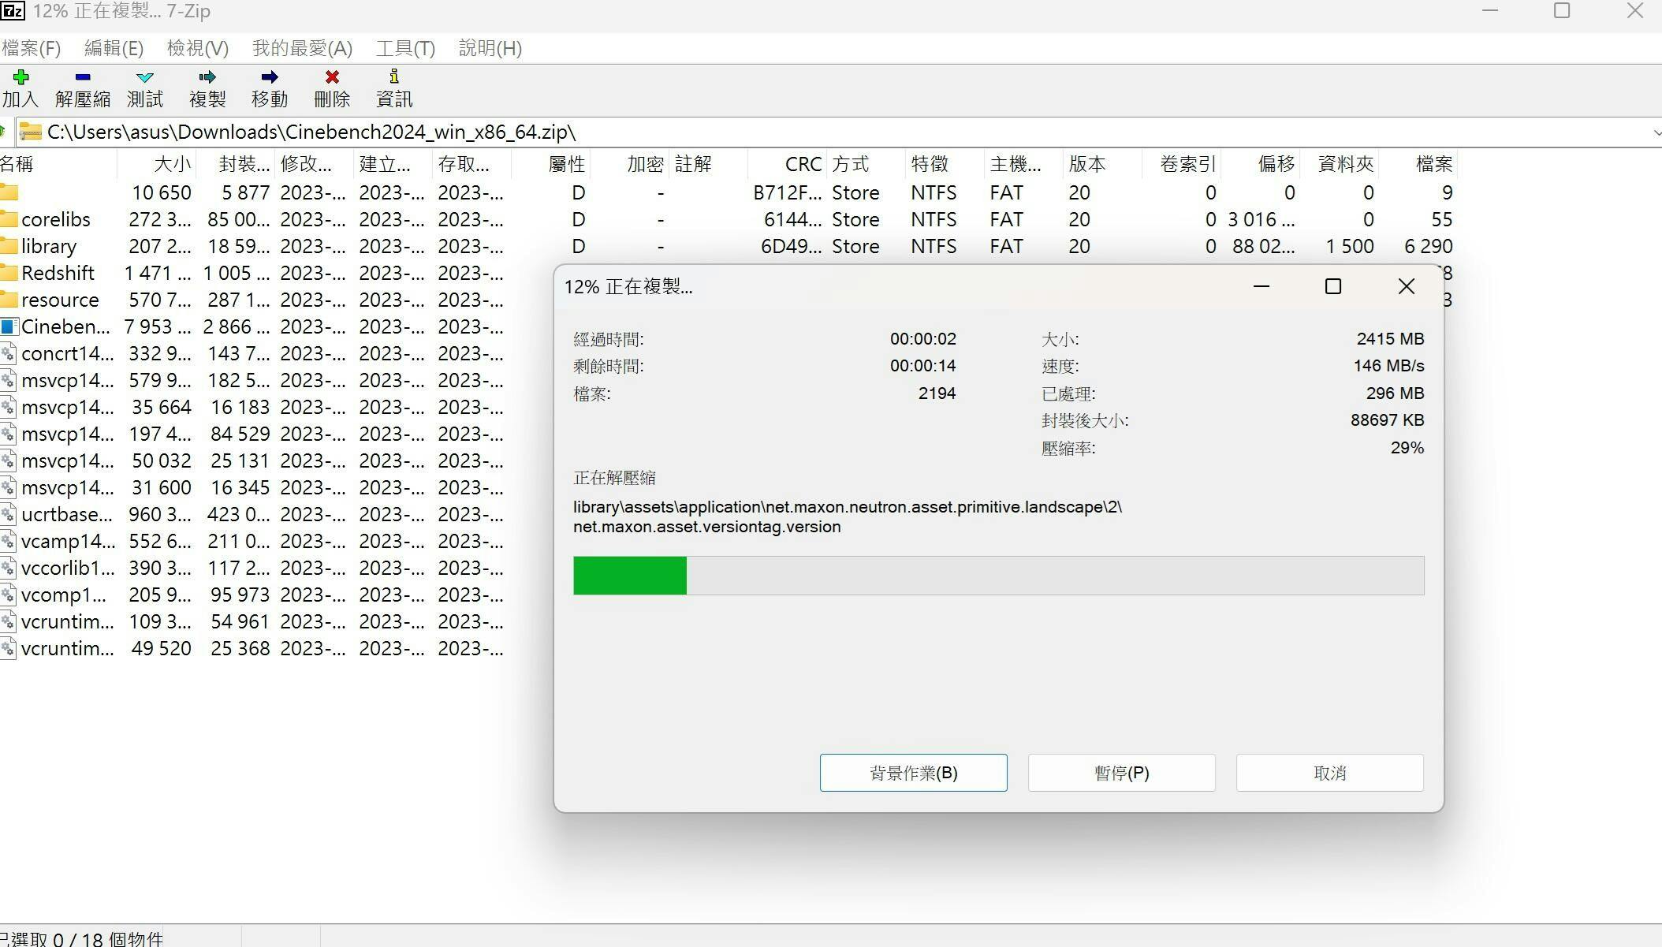This screenshot has height=947, width=1662.
Task: Click the Background (背景作業) button
Action: pos(914,773)
